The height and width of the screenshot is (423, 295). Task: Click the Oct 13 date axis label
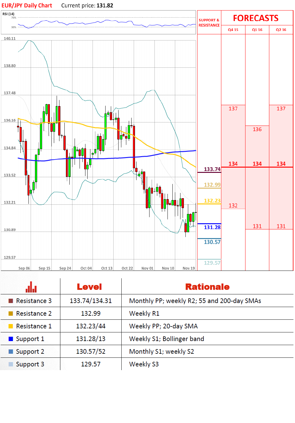click(x=107, y=268)
